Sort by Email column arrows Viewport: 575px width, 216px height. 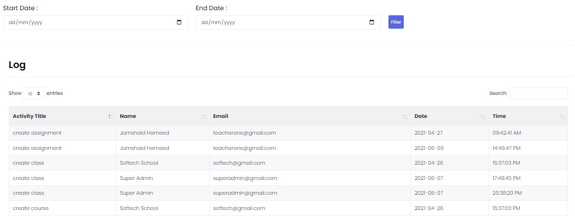pos(405,117)
